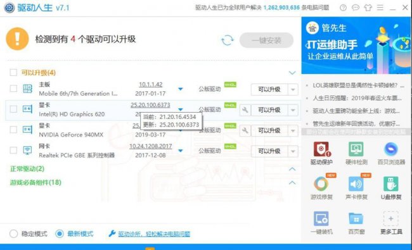Open the version link 25.20.100.6373
The image size is (412, 250).
pyautogui.click(x=150, y=105)
